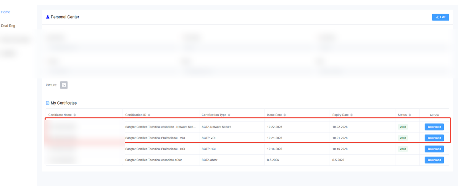
Task: Click the Edit button in Personal Center
Action: click(440, 17)
